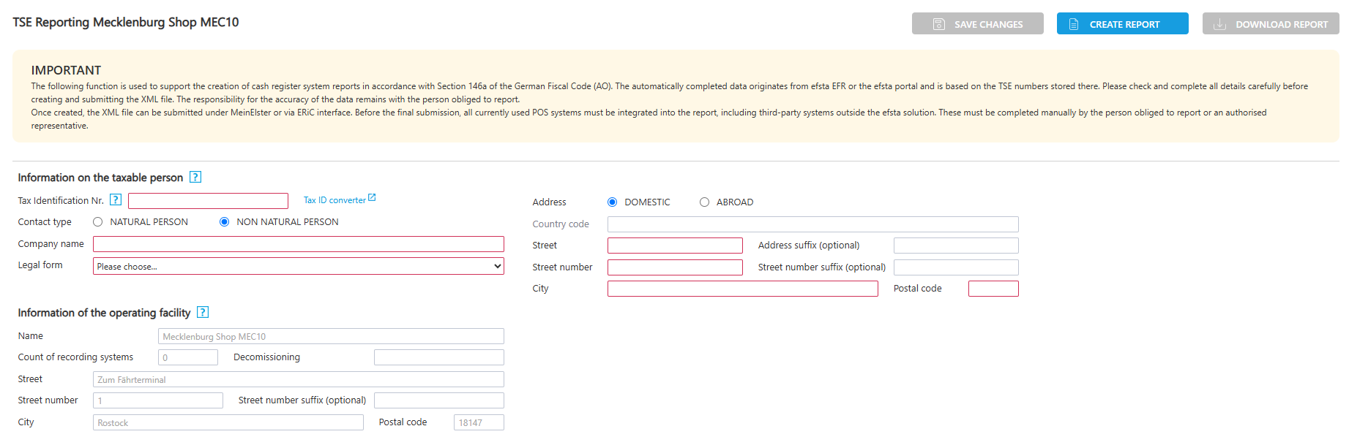
Task: Click help icon beside taxable person heading
Action: 195,177
